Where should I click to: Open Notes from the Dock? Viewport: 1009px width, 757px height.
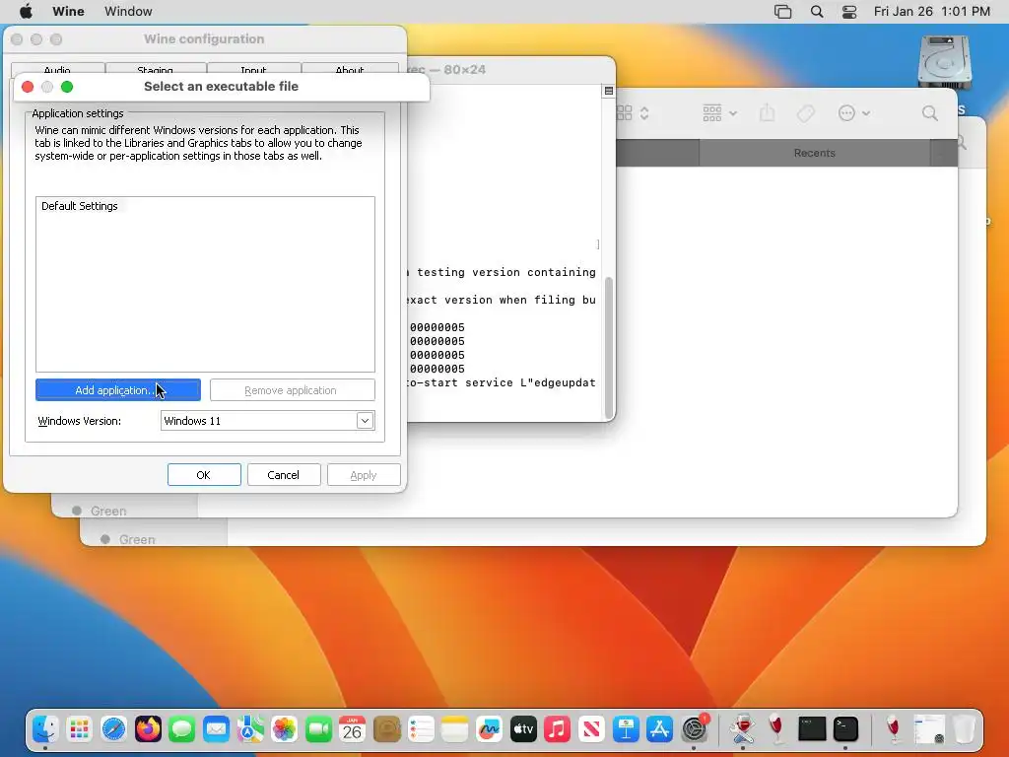click(x=455, y=729)
